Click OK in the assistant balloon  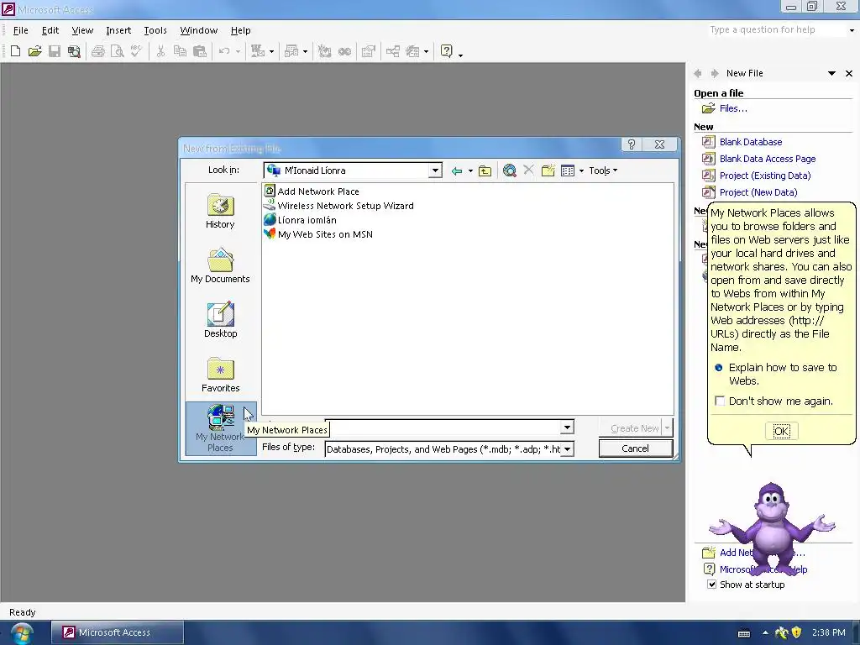(781, 431)
